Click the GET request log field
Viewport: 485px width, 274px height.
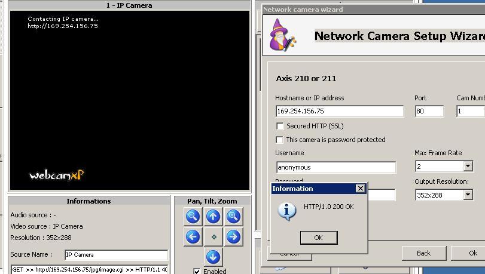click(x=89, y=269)
